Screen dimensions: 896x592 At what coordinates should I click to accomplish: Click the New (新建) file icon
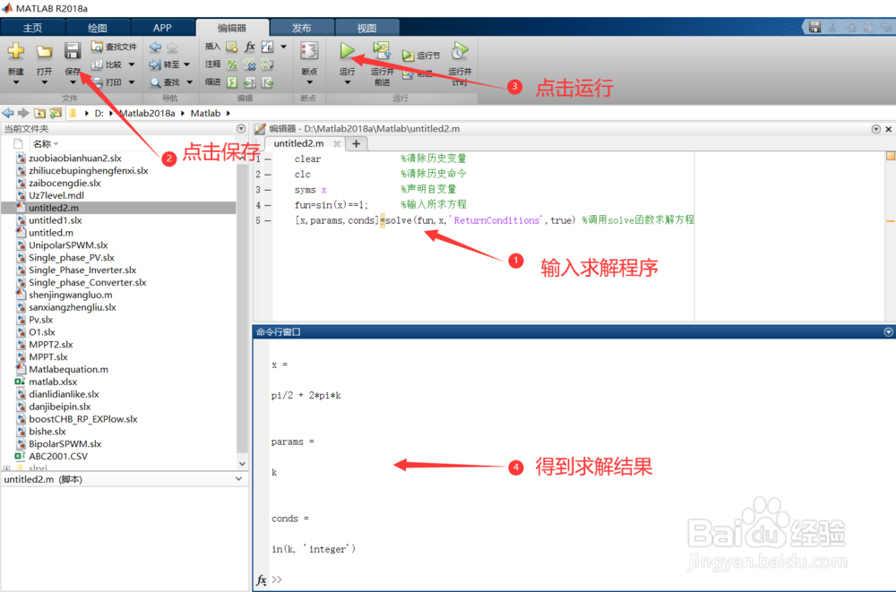point(16,51)
